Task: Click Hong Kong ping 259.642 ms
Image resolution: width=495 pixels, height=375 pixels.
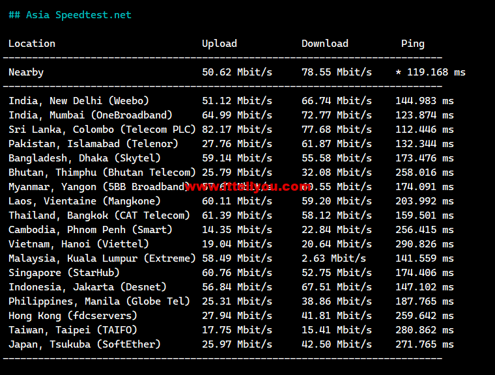Action: click(x=425, y=316)
